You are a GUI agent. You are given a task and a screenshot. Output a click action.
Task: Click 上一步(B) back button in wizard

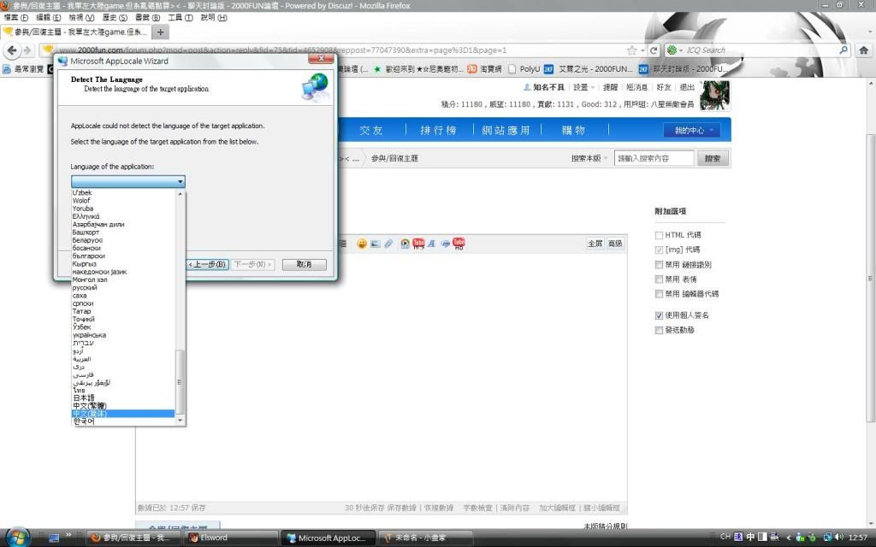pos(207,265)
